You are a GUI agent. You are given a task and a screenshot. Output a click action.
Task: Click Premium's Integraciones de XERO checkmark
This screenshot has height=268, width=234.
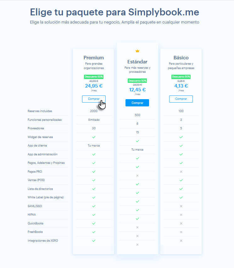94,240
